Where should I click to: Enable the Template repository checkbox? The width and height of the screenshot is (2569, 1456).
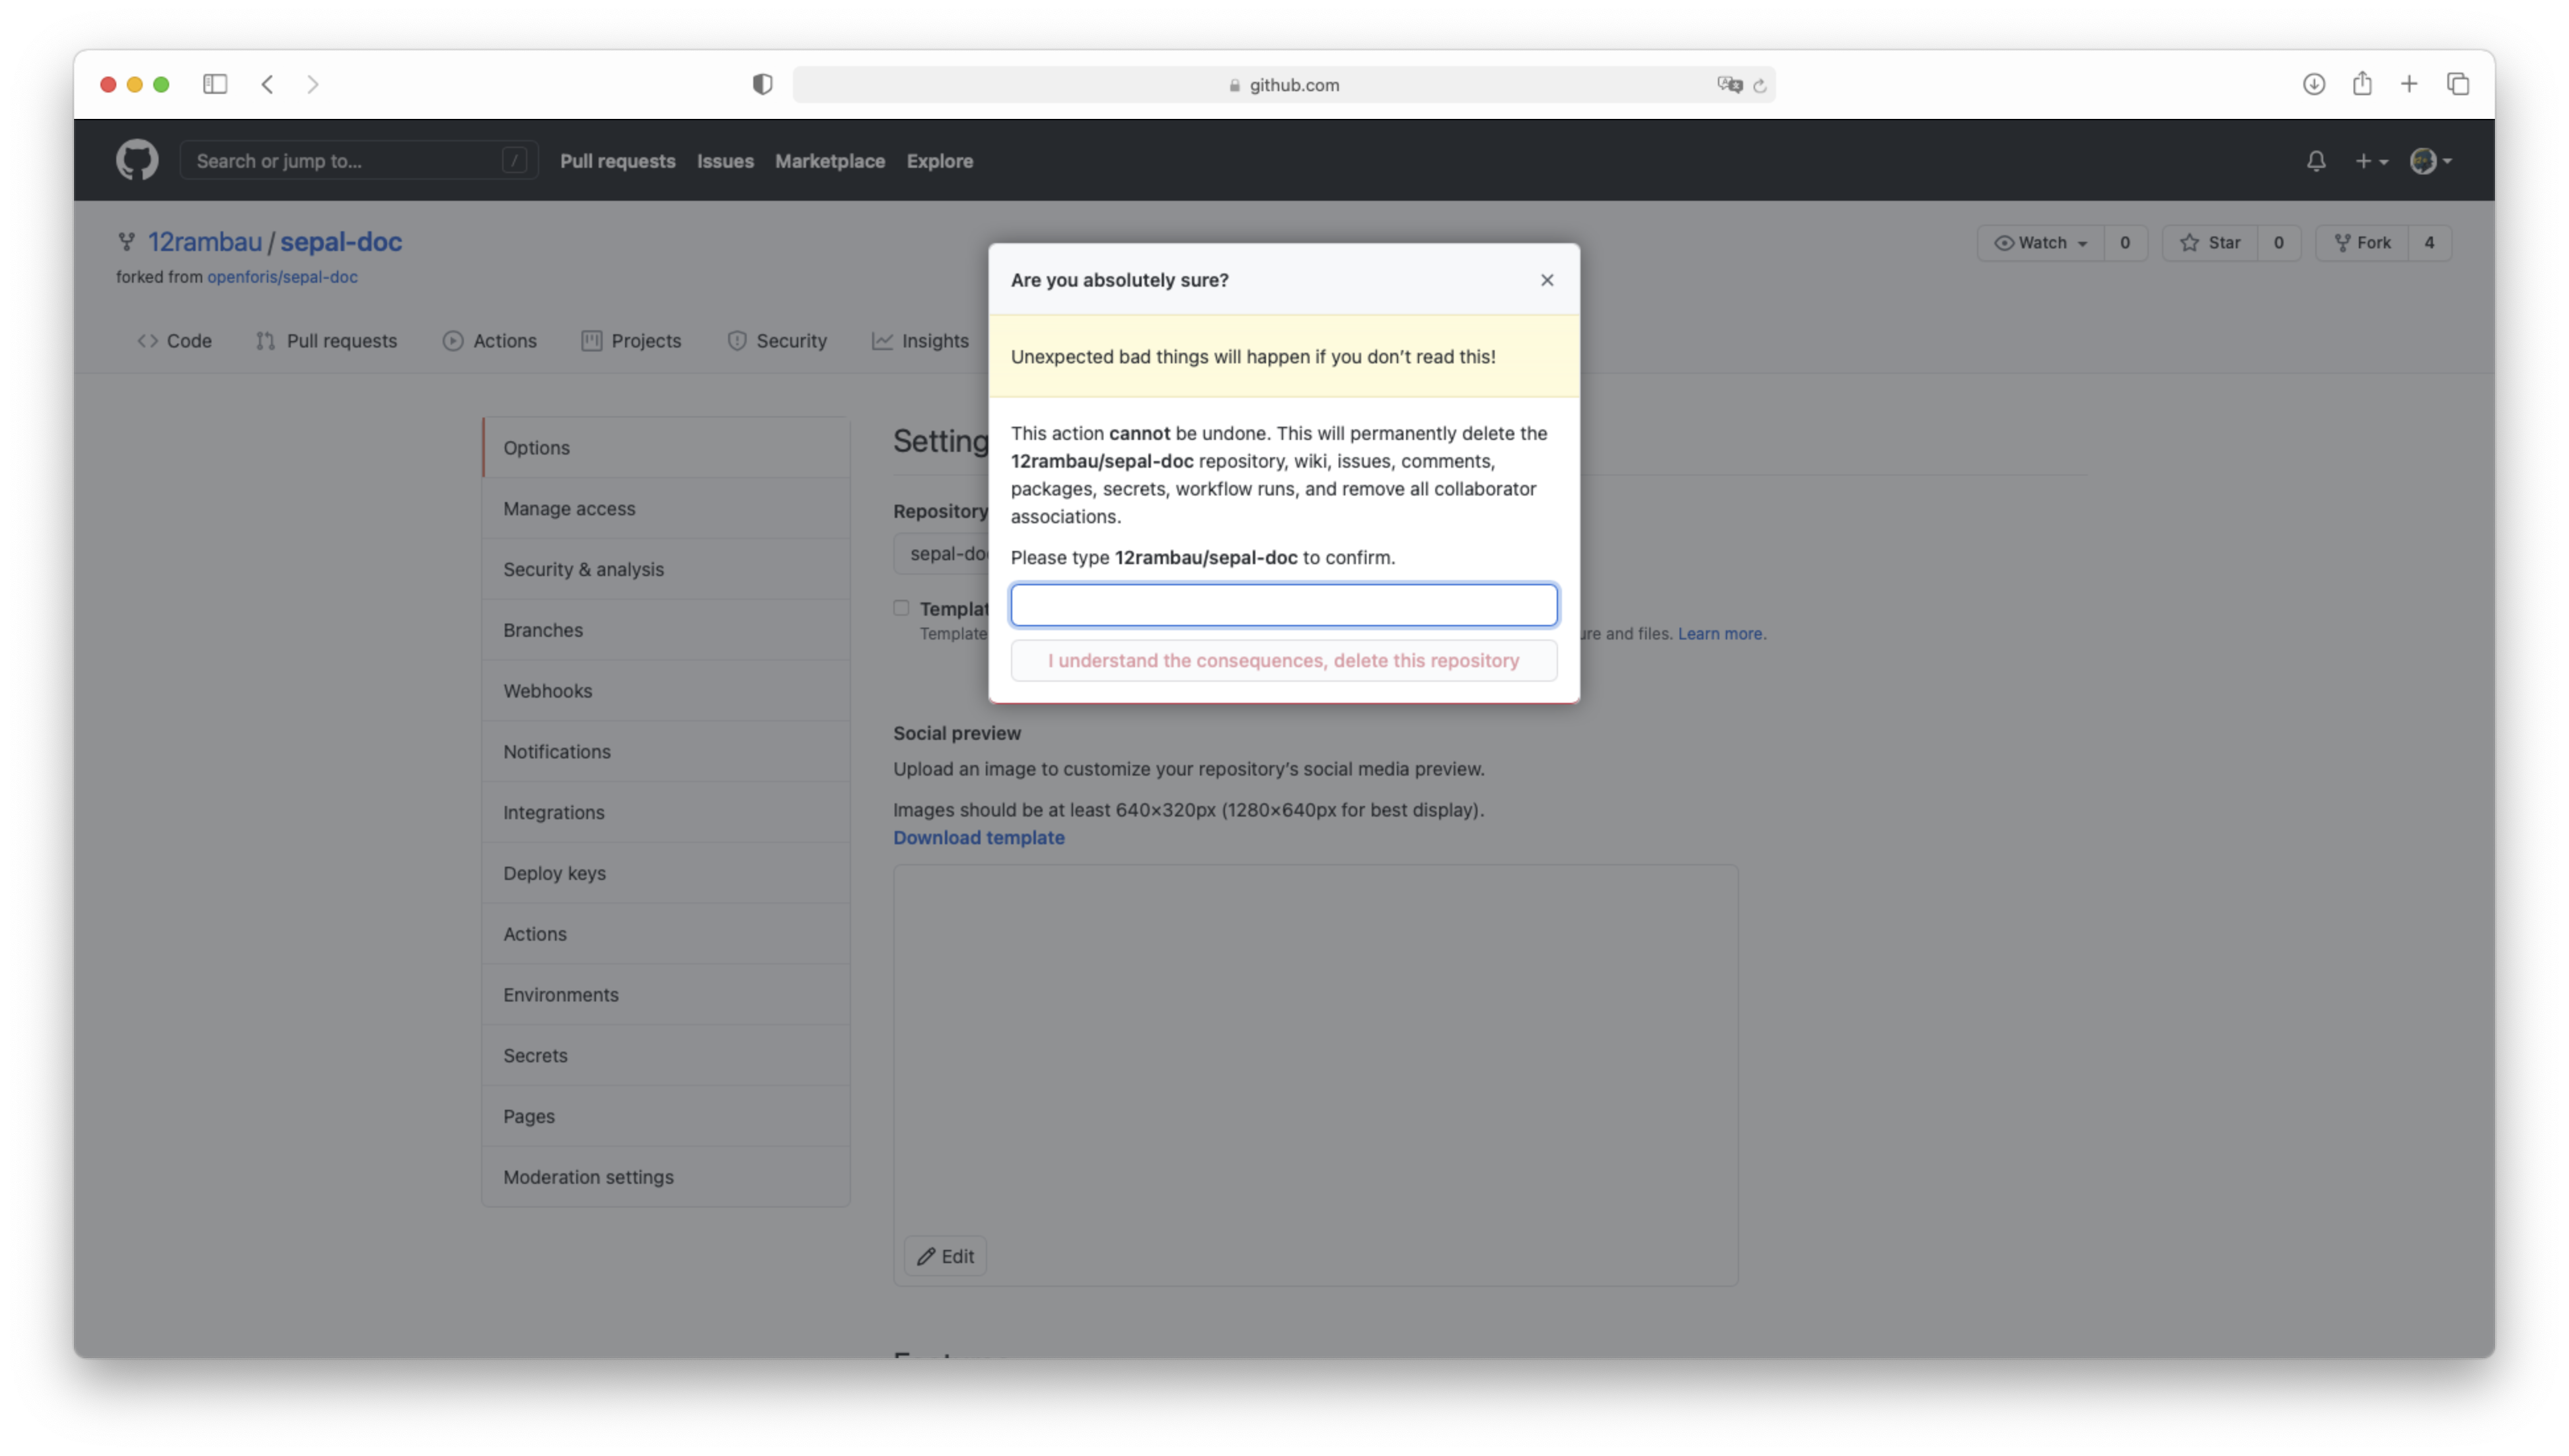[x=901, y=607]
